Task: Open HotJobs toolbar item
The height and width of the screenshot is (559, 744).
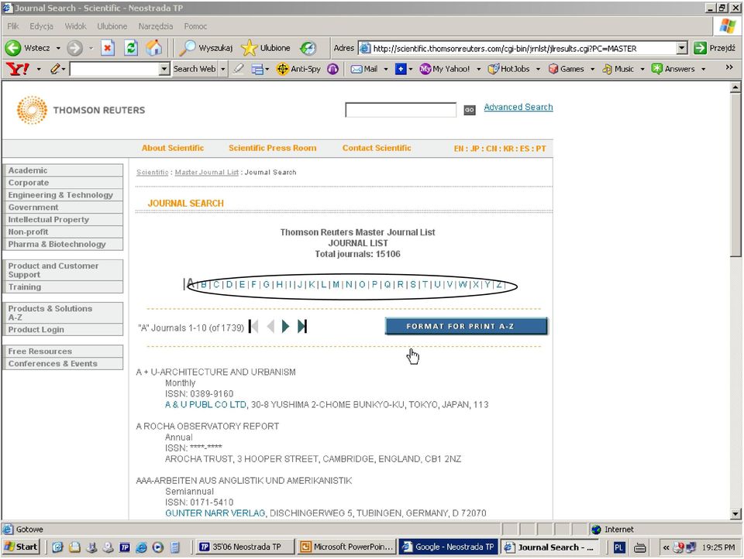Action: [x=509, y=69]
